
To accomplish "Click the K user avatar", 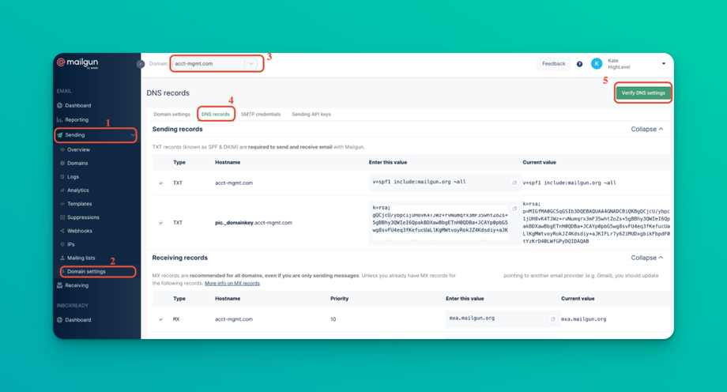I will click(597, 63).
